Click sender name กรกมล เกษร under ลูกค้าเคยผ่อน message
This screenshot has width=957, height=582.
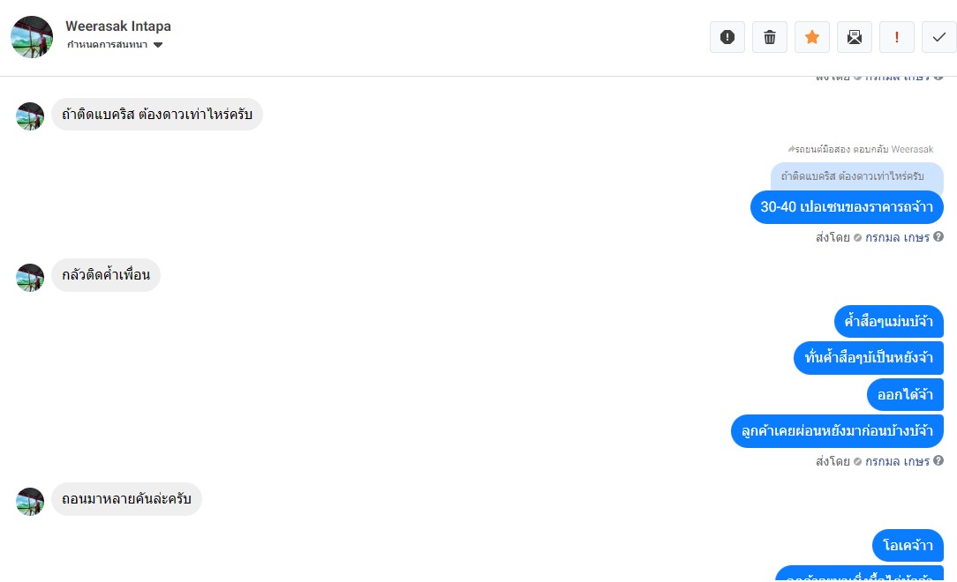(897, 461)
